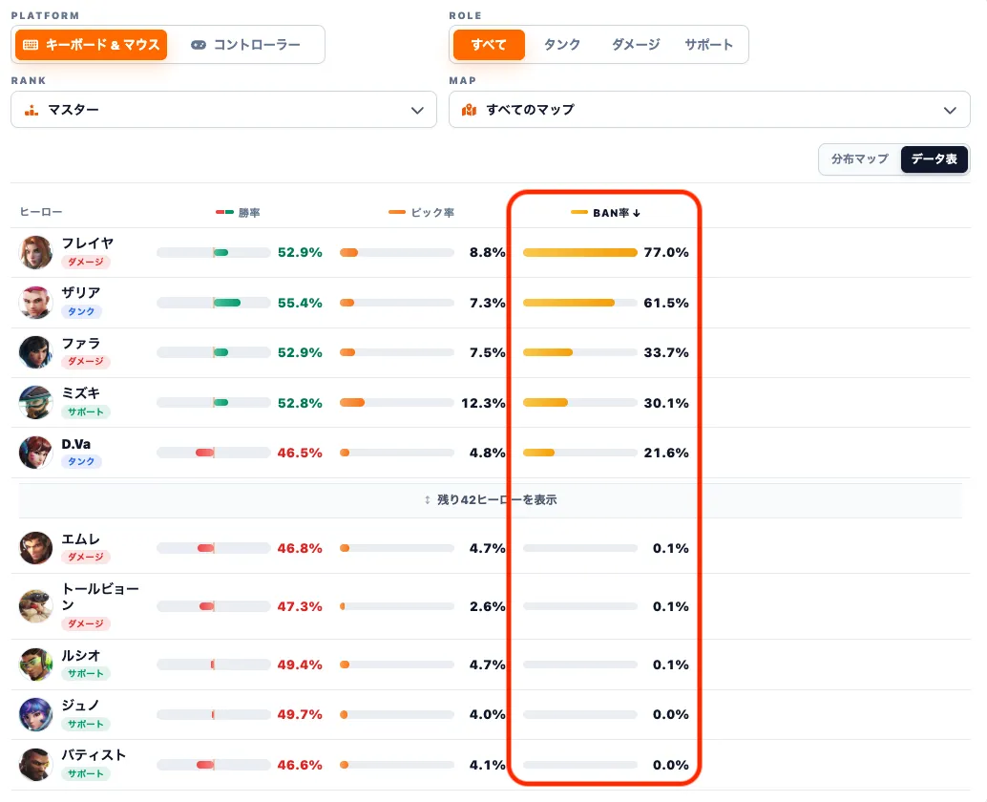Click gamepad icon next to コントローラー
The width and height of the screenshot is (987, 802).
(199, 45)
